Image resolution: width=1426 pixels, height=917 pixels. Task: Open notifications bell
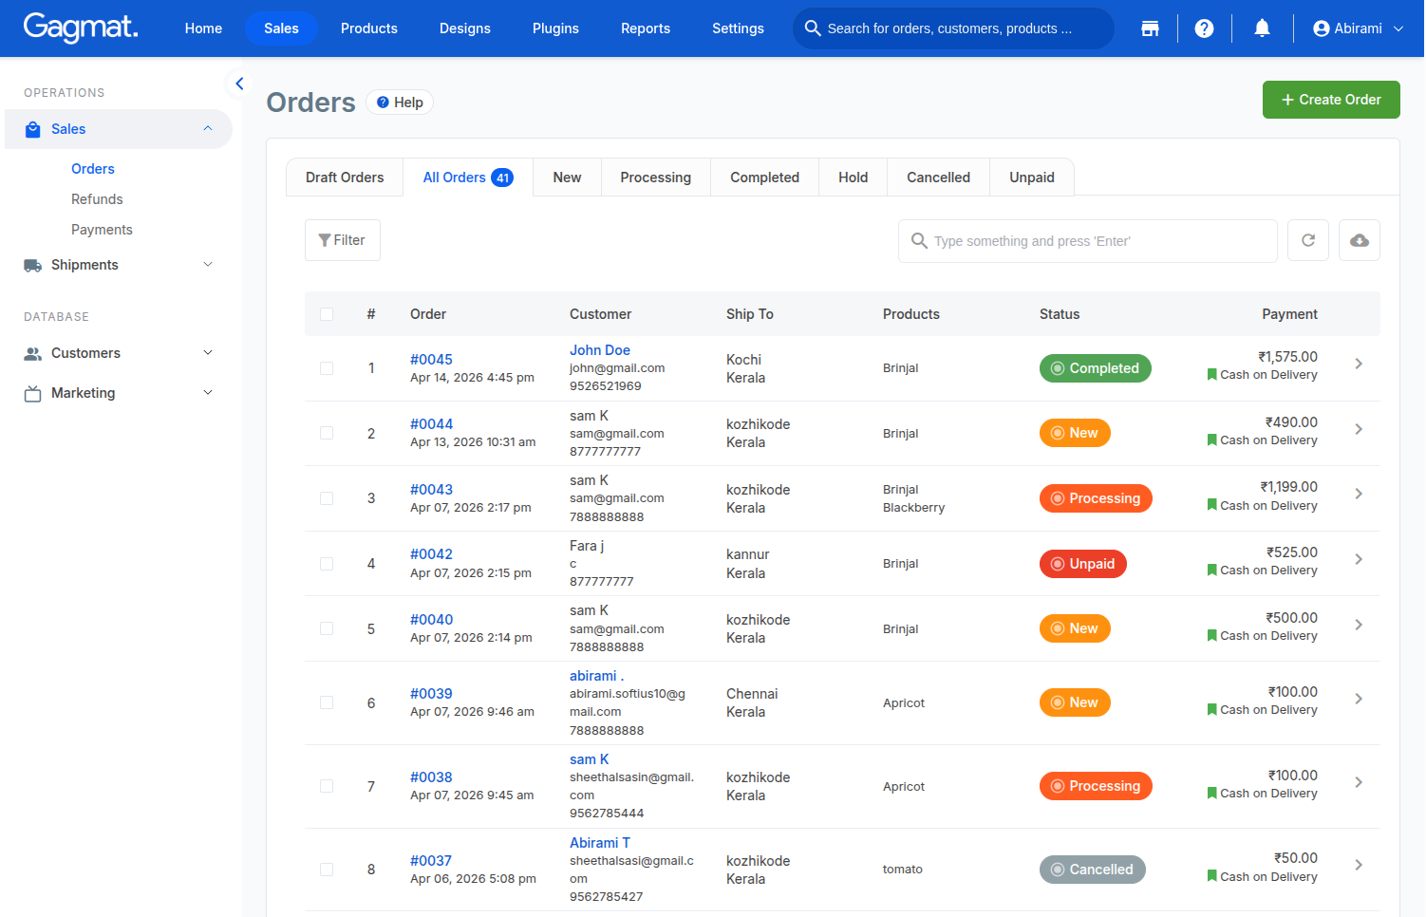[1262, 28]
